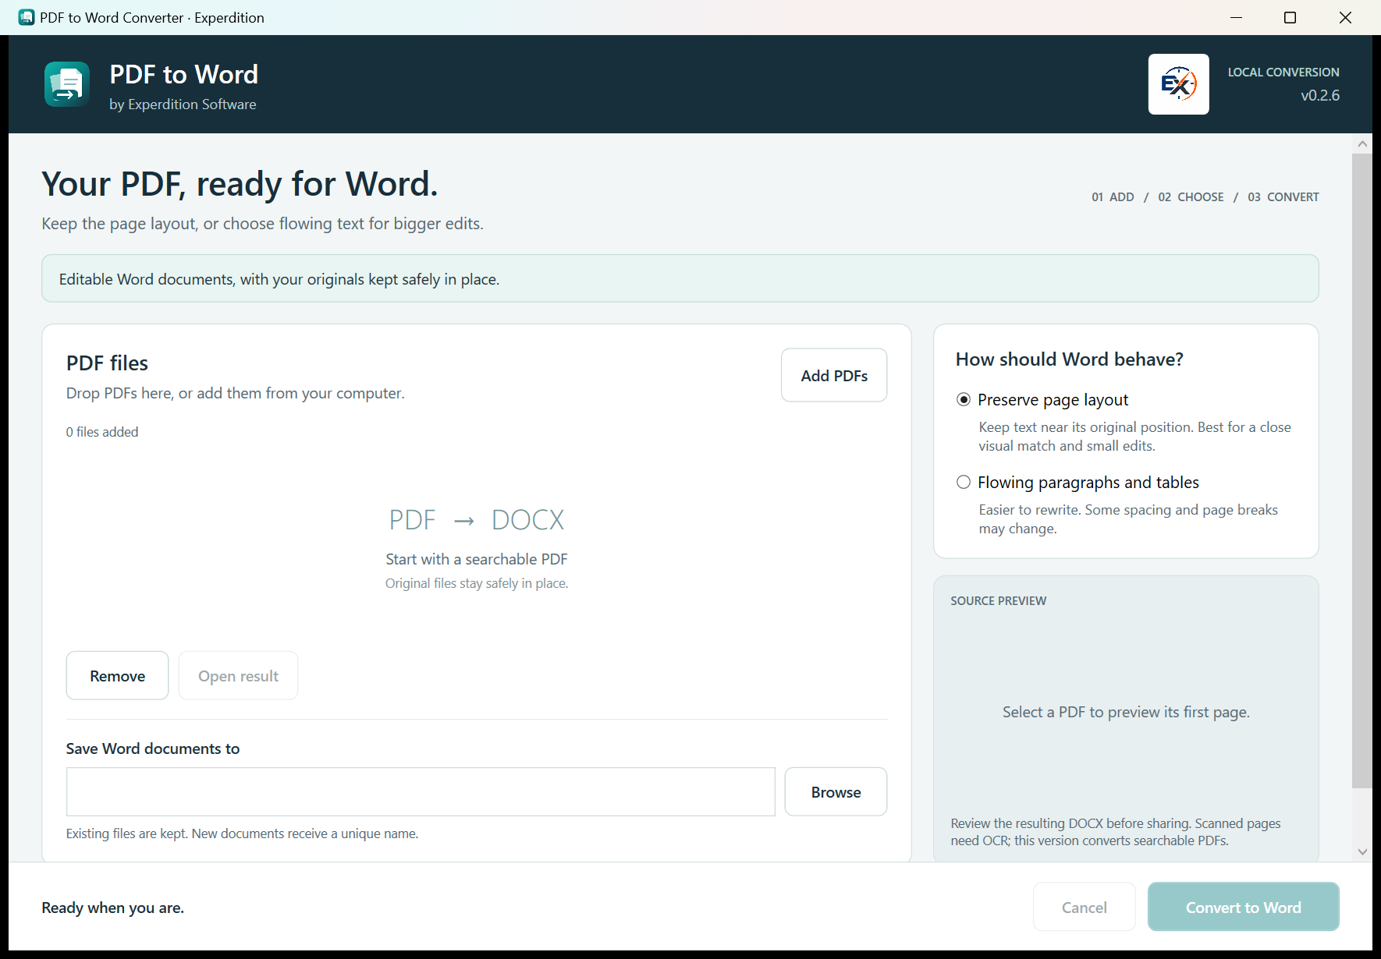Open the Add PDFs file picker
The image size is (1381, 959).
834,375
